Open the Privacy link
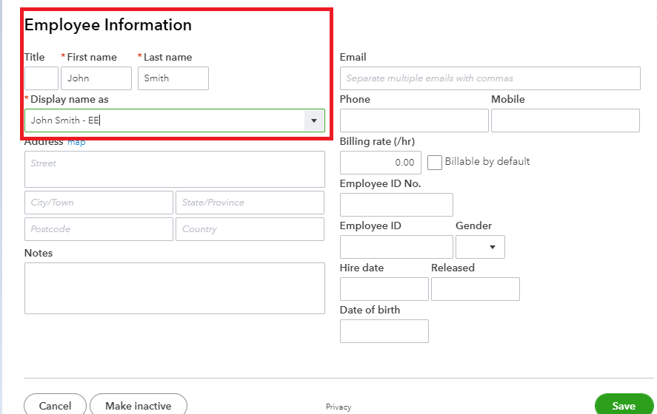The height and width of the screenshot is (414, 657). (x=338, y=407)
